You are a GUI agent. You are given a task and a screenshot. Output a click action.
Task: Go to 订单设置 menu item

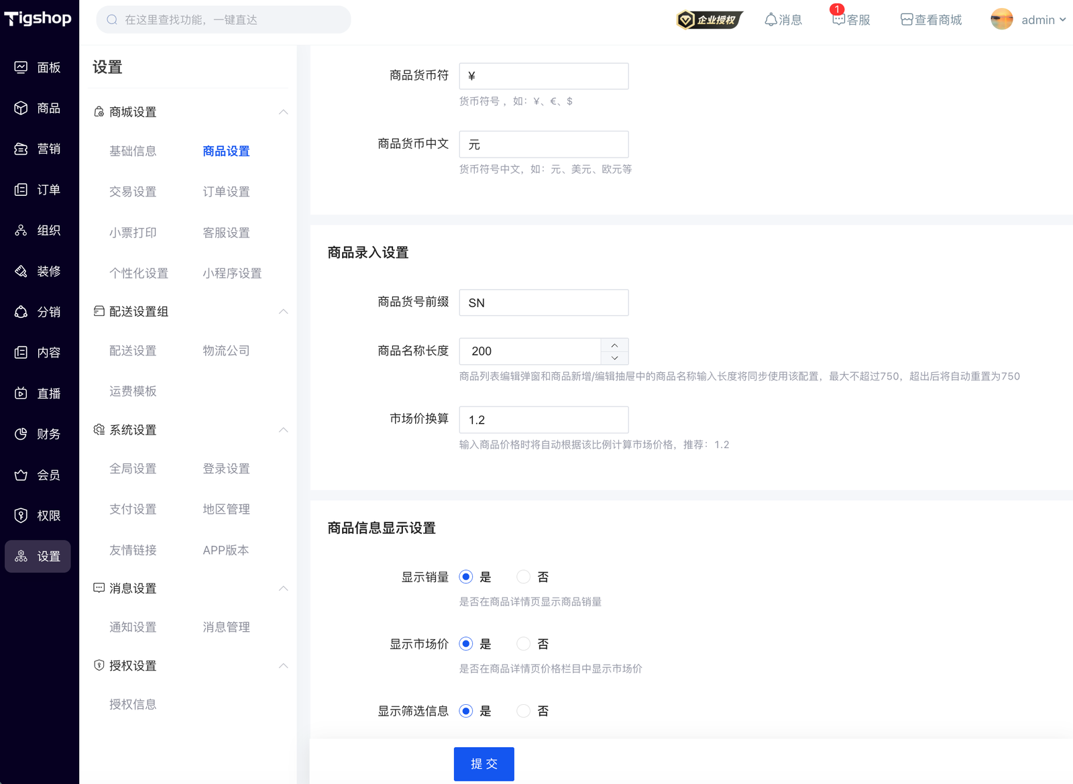(226, 192)
